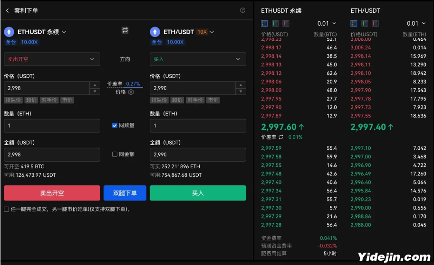Show full order book in ETH/USDT panel
This screenshot has width=434, height=265.
pyautogui.click(x=354, y=23)
